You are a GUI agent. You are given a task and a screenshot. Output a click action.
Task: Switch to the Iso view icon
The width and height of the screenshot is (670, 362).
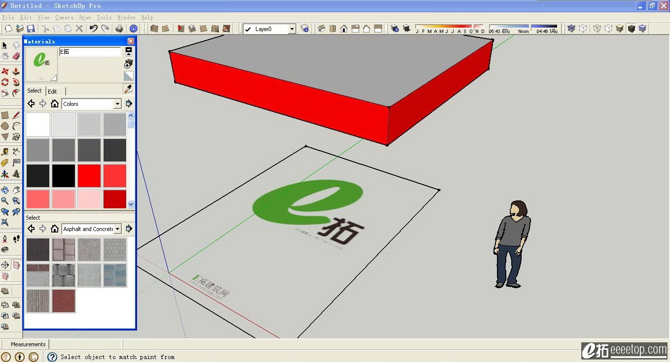click(321, 29)
